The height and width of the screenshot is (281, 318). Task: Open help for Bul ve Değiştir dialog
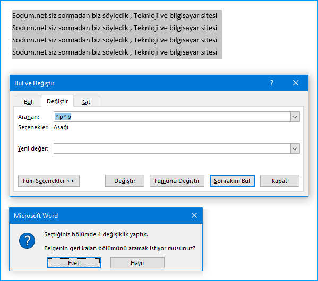click(x=272, y=83)
